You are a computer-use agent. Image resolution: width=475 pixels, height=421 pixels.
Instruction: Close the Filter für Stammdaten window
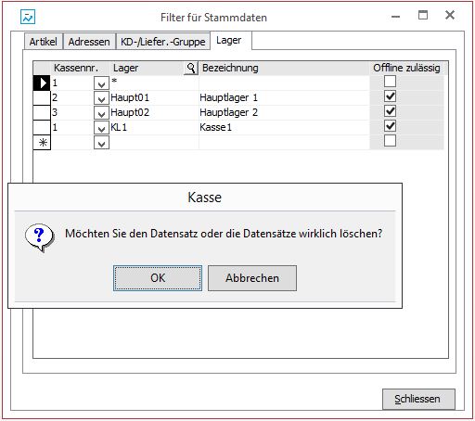click(x=450, y=15)
